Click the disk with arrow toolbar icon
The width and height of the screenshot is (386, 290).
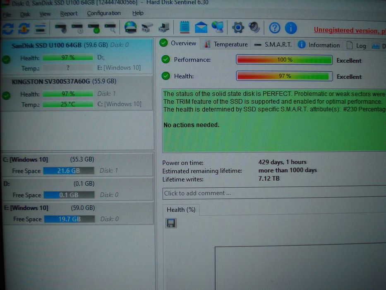click(x=164, y=27)
